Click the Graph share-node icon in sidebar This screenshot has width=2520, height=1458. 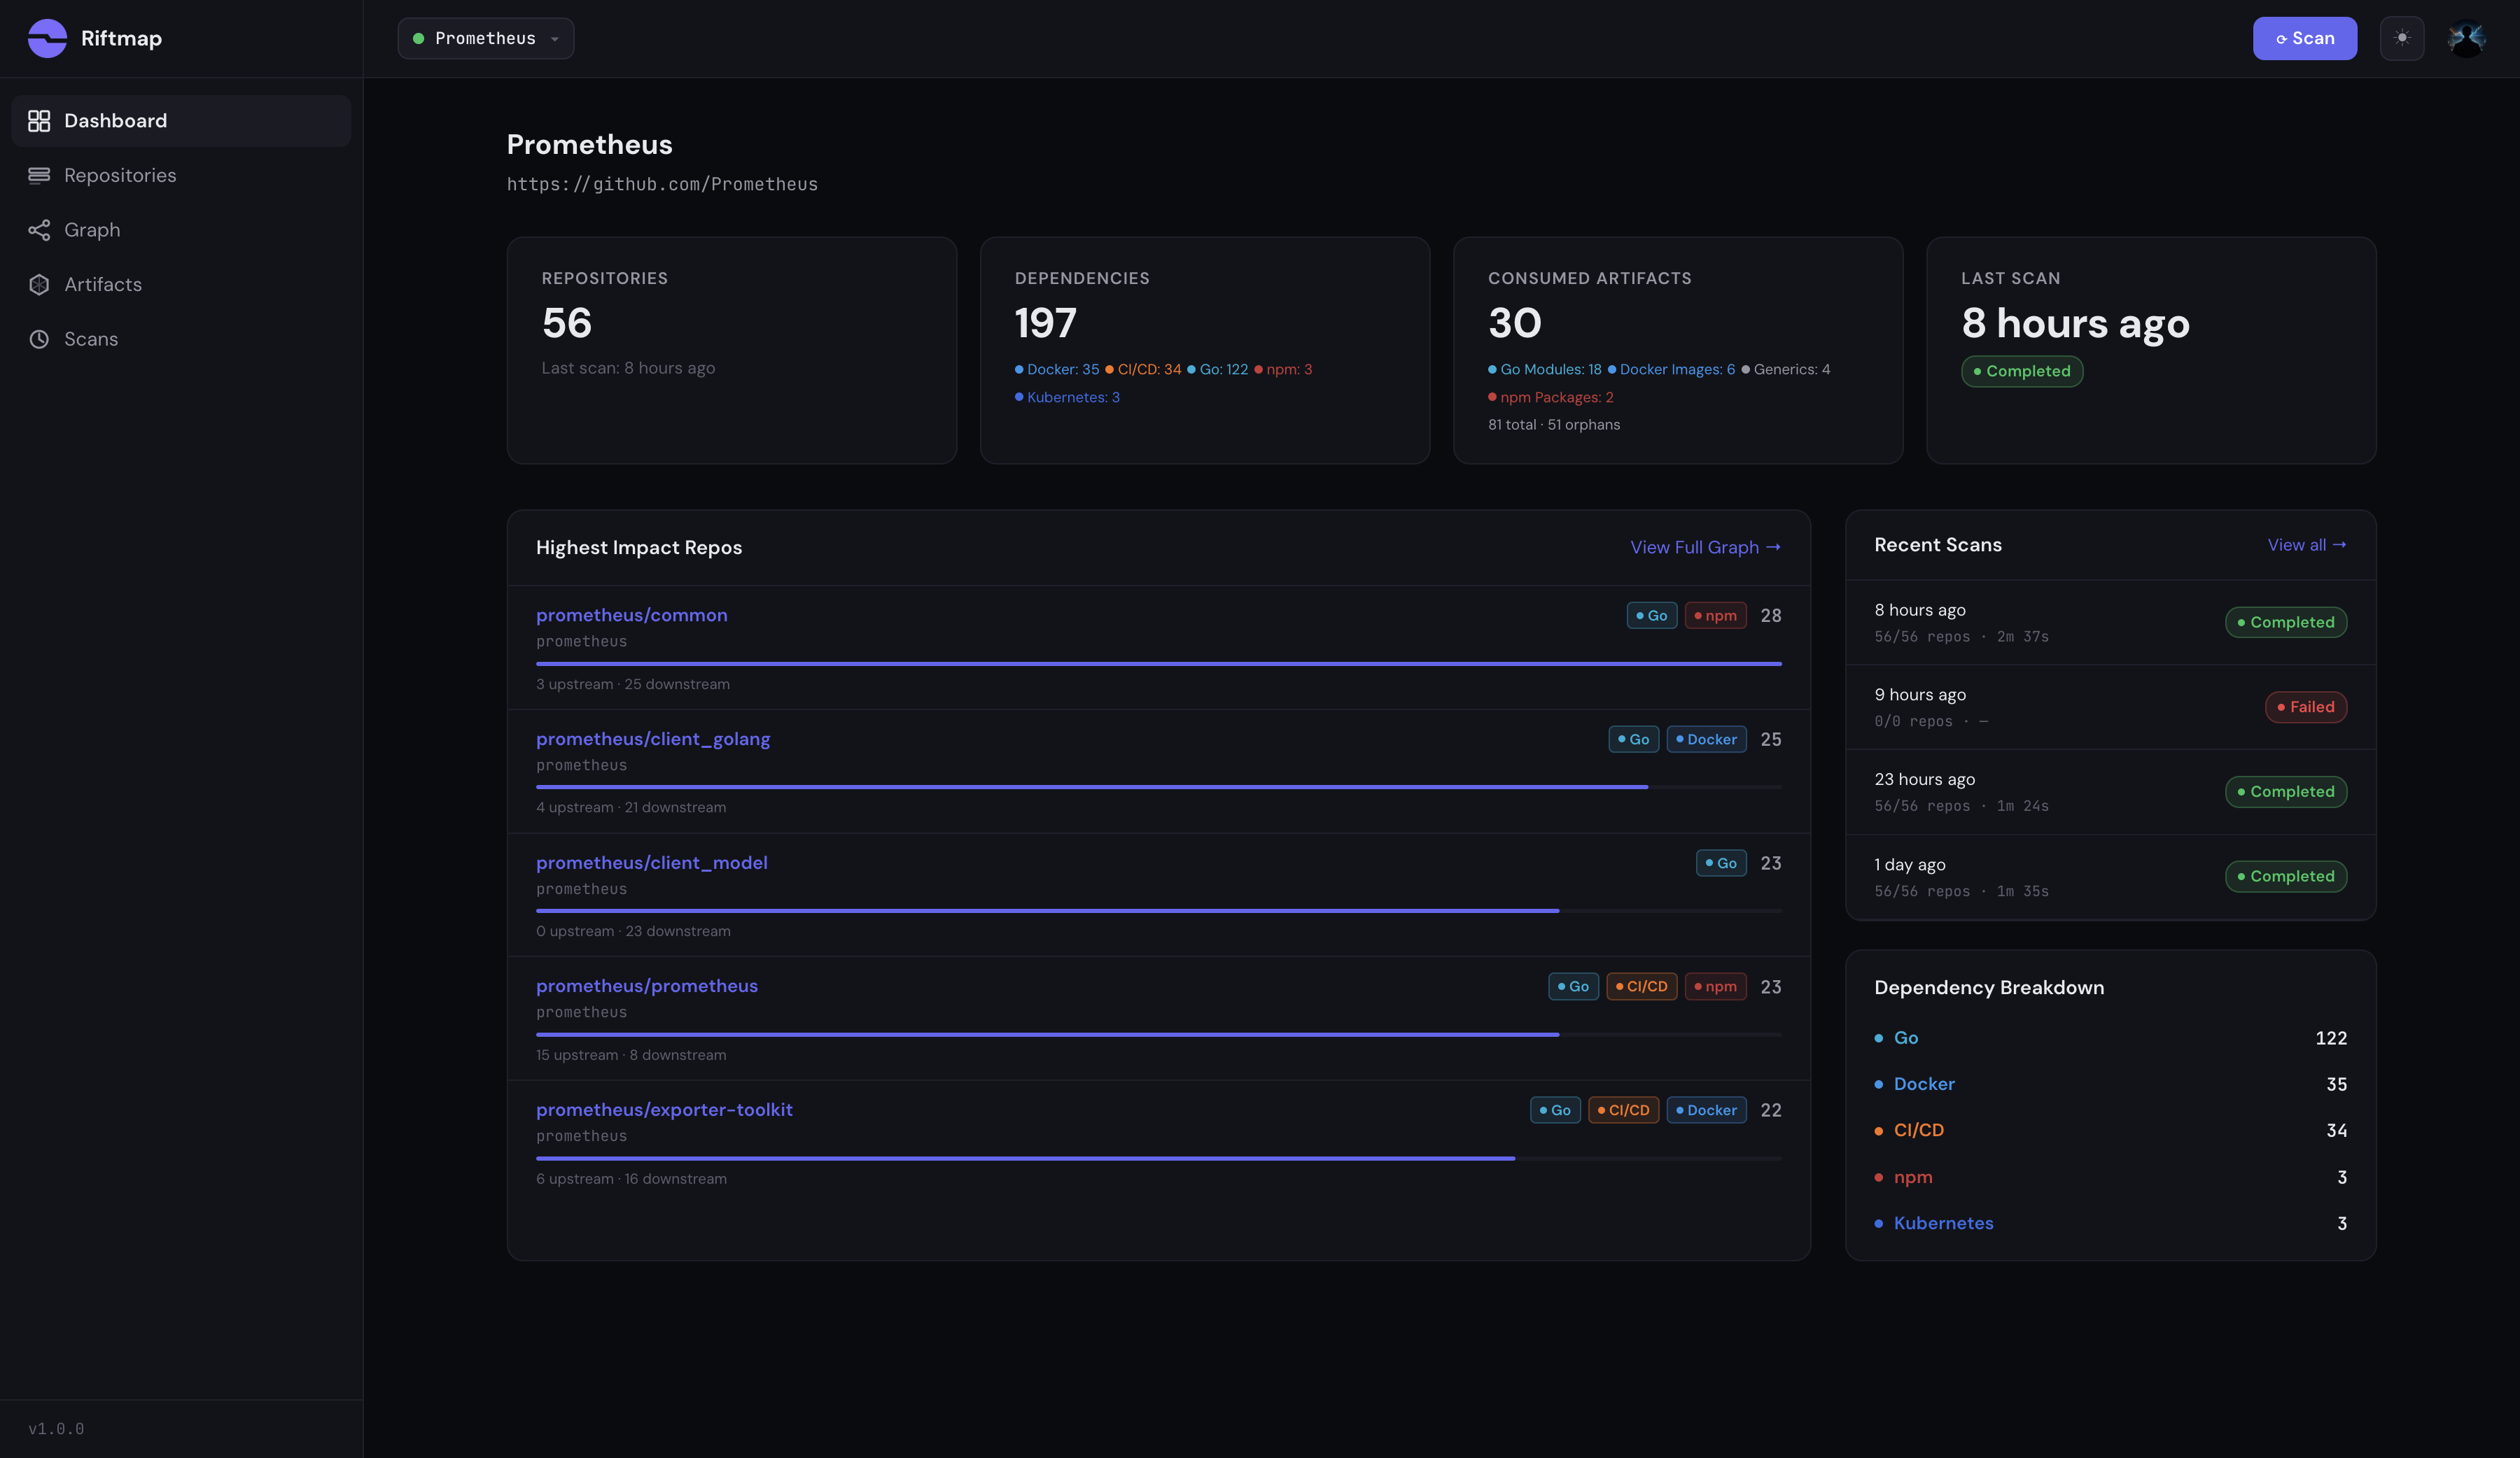coord(39,230)
